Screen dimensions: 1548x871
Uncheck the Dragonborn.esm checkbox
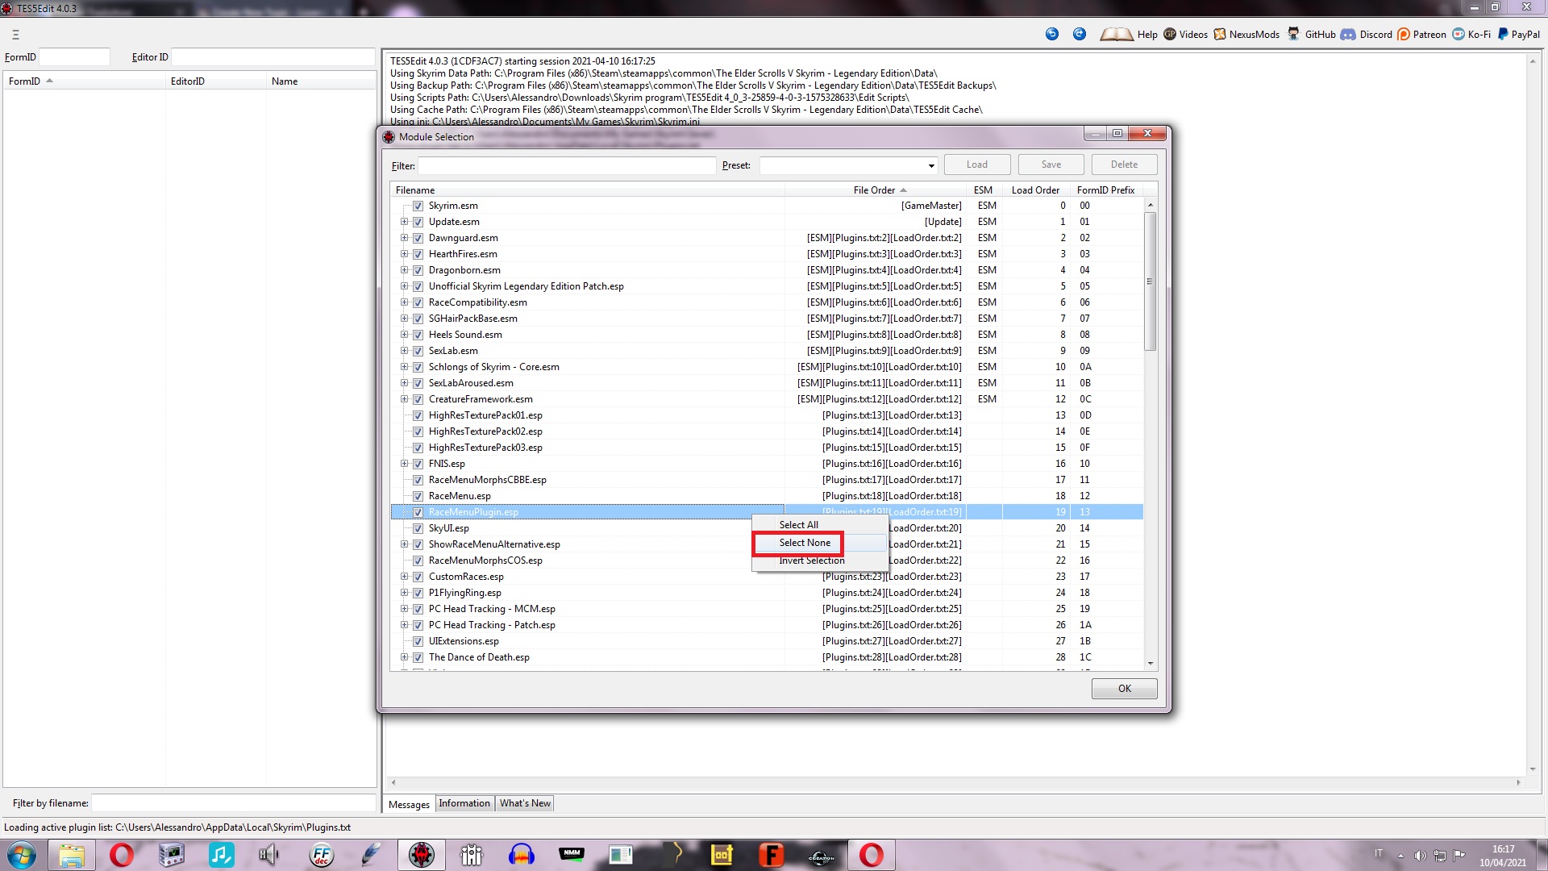click(x=418, y=270)
